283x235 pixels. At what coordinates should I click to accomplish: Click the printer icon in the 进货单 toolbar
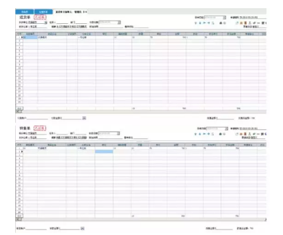point(221,23)
